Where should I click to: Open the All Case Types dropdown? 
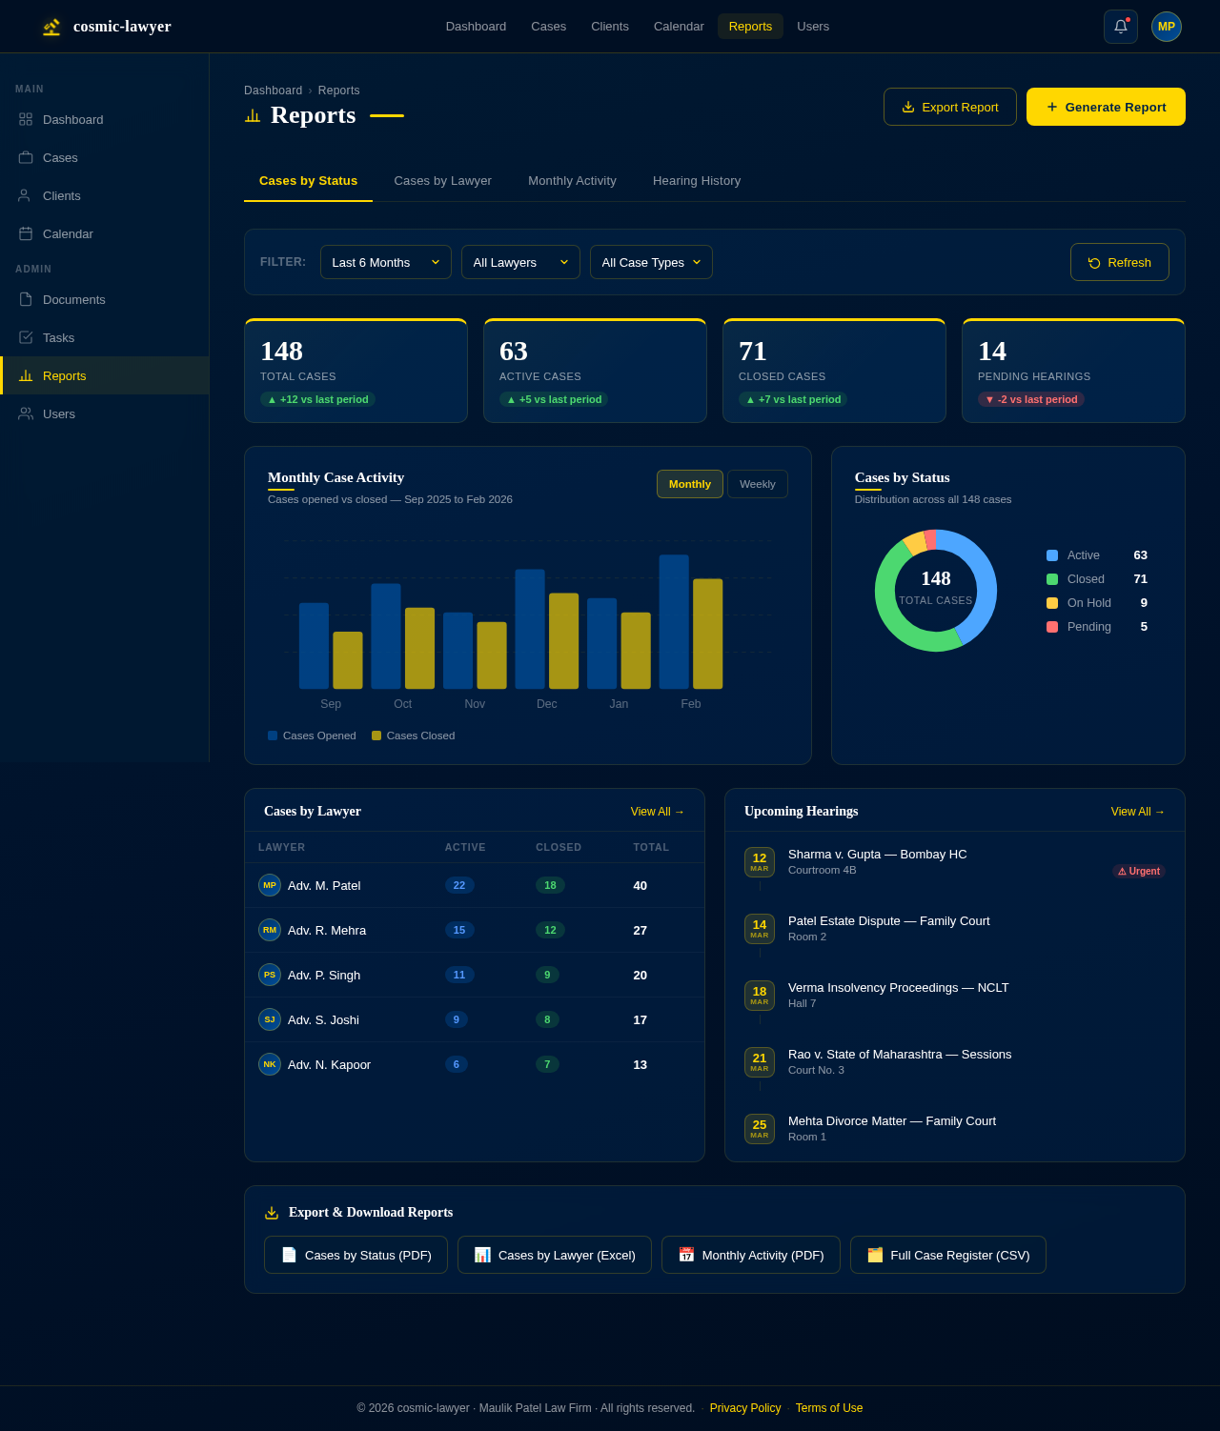click(x=651, y=262)
